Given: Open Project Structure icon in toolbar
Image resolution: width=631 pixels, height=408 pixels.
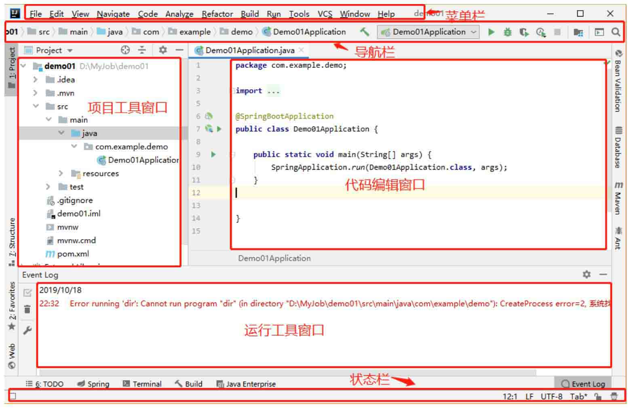Looking at the screenshot, I should point(578,32).
